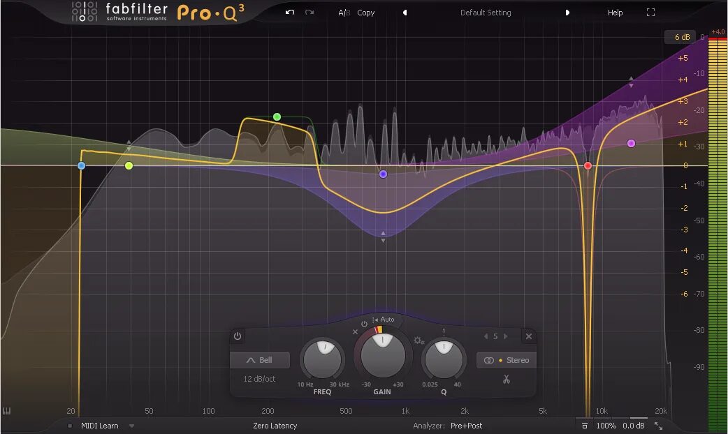This screenshot has width=728, height=434.
Task: Click the dynamic range arrow below the blue-violet band
Action: click(x=383, y=237)
